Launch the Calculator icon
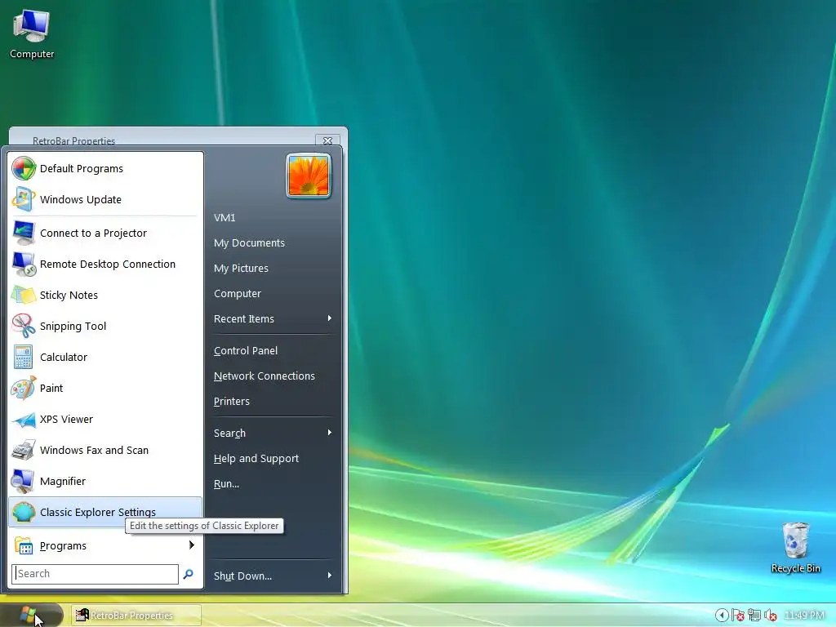 click(x=24, y=357)
